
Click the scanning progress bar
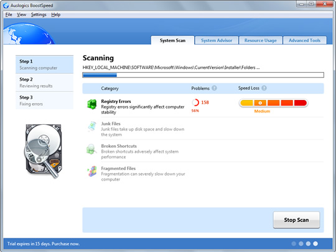pyautogui.click(x=203, y=75)
